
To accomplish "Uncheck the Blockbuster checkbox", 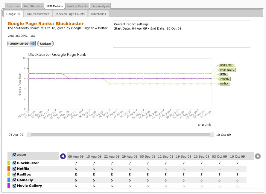I will click(x=14, y=163).
